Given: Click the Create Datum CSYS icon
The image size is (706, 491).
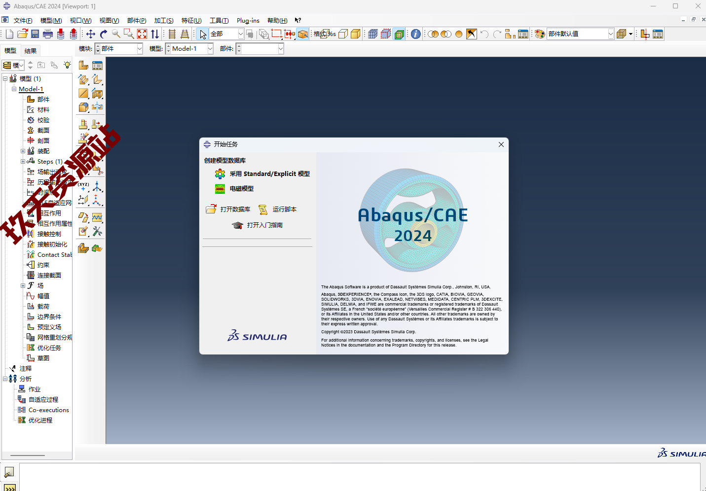Looking at the screenshot, I should click(97, 200).
